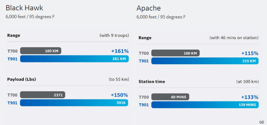Click the GE credit in the corner
Screen dimensions: 267x125
click(261, 122)
